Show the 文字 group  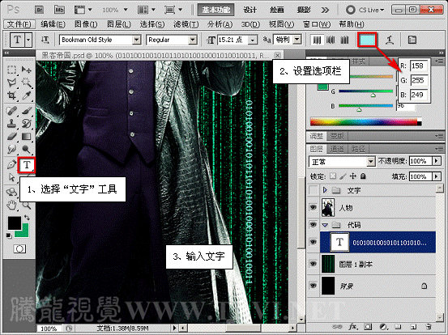pyautogui.click(x=314, y=190)
